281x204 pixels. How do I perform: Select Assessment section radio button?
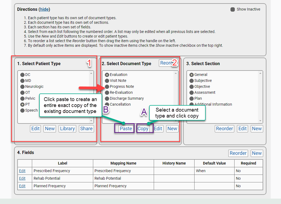[x=192, y=92]
